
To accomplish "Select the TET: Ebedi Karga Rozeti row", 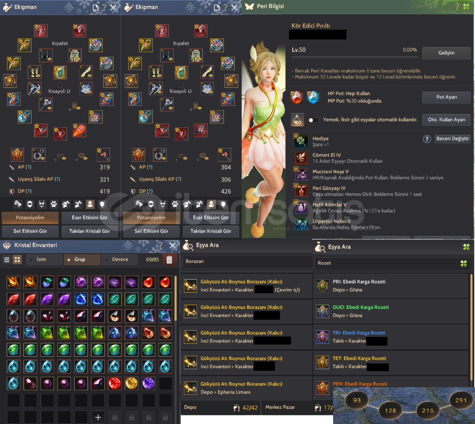I will pos(390,362).
